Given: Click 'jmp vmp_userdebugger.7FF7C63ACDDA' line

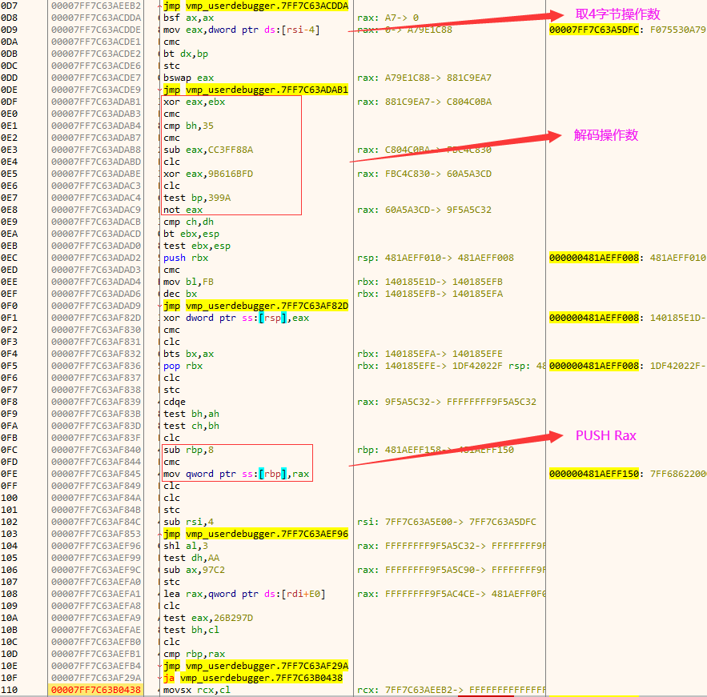Looking at the screenshot, I should coord(255,6).
